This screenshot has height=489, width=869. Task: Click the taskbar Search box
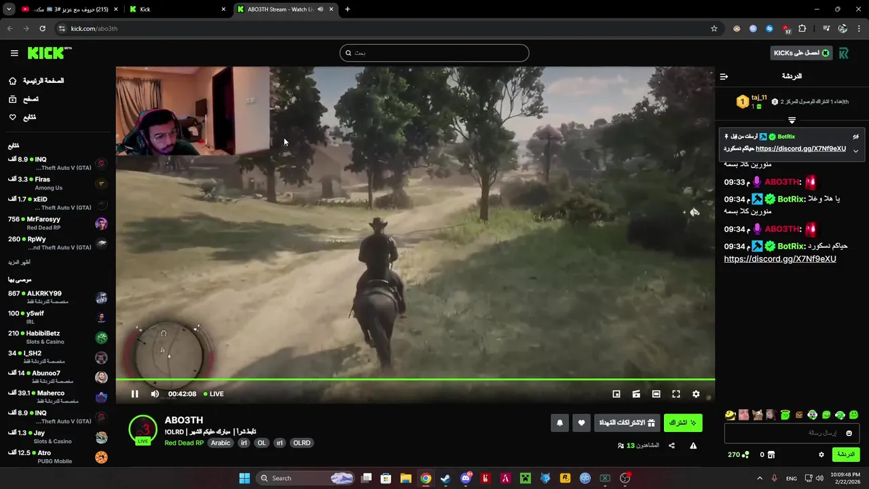click(x=307, y=478)
